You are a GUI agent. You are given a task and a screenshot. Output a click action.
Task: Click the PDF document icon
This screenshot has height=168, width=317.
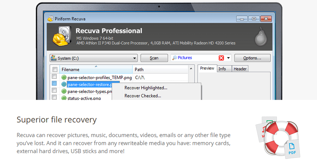point(292,149)
